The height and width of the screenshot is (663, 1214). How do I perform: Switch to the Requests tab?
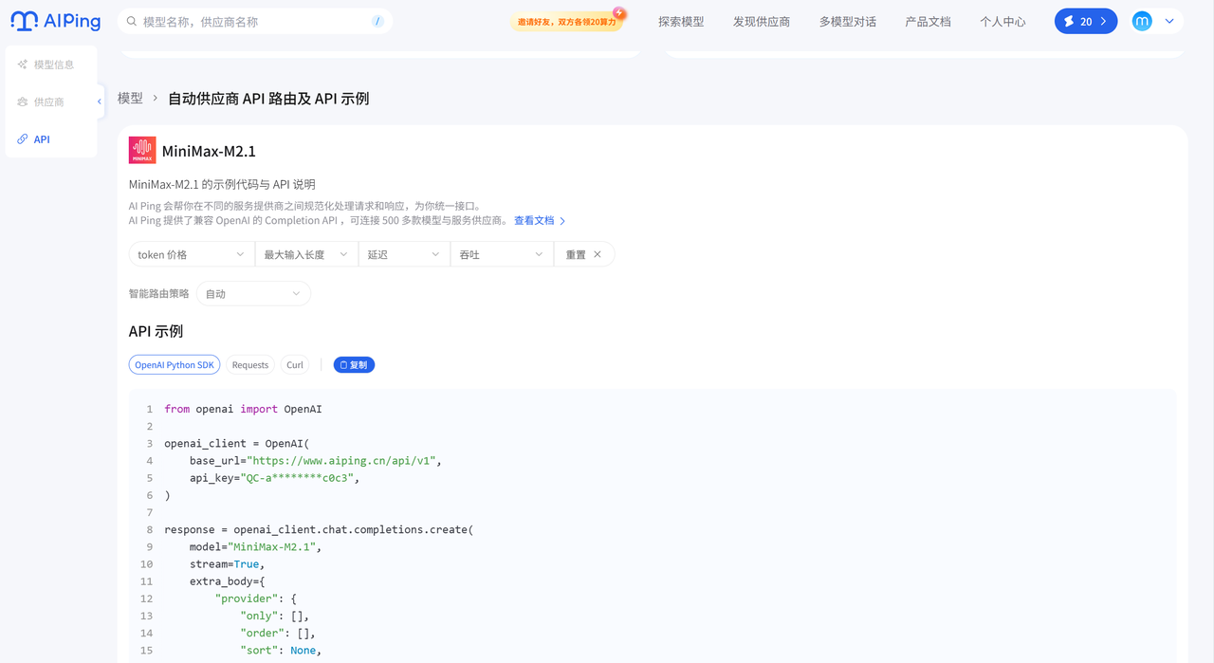[250, 365]
